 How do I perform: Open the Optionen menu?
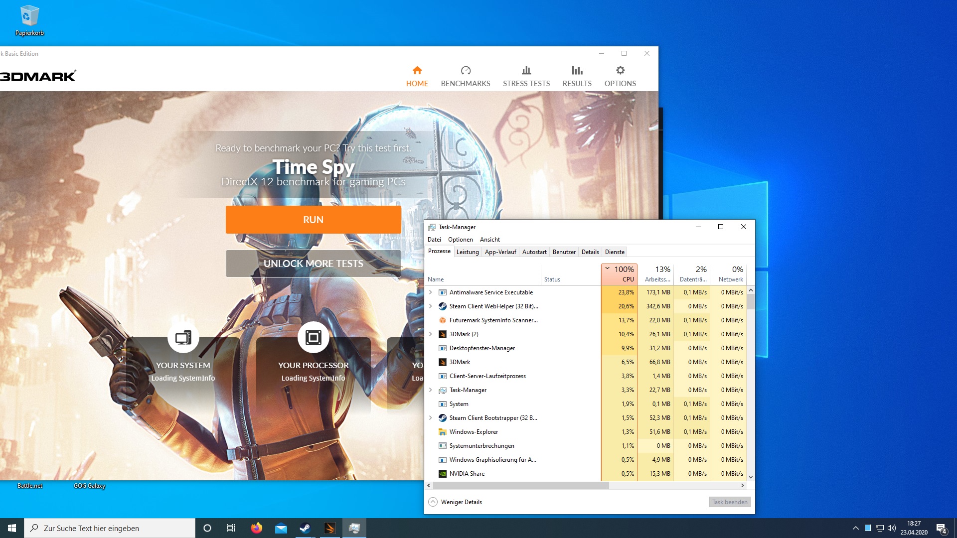[x=460, y=240]
